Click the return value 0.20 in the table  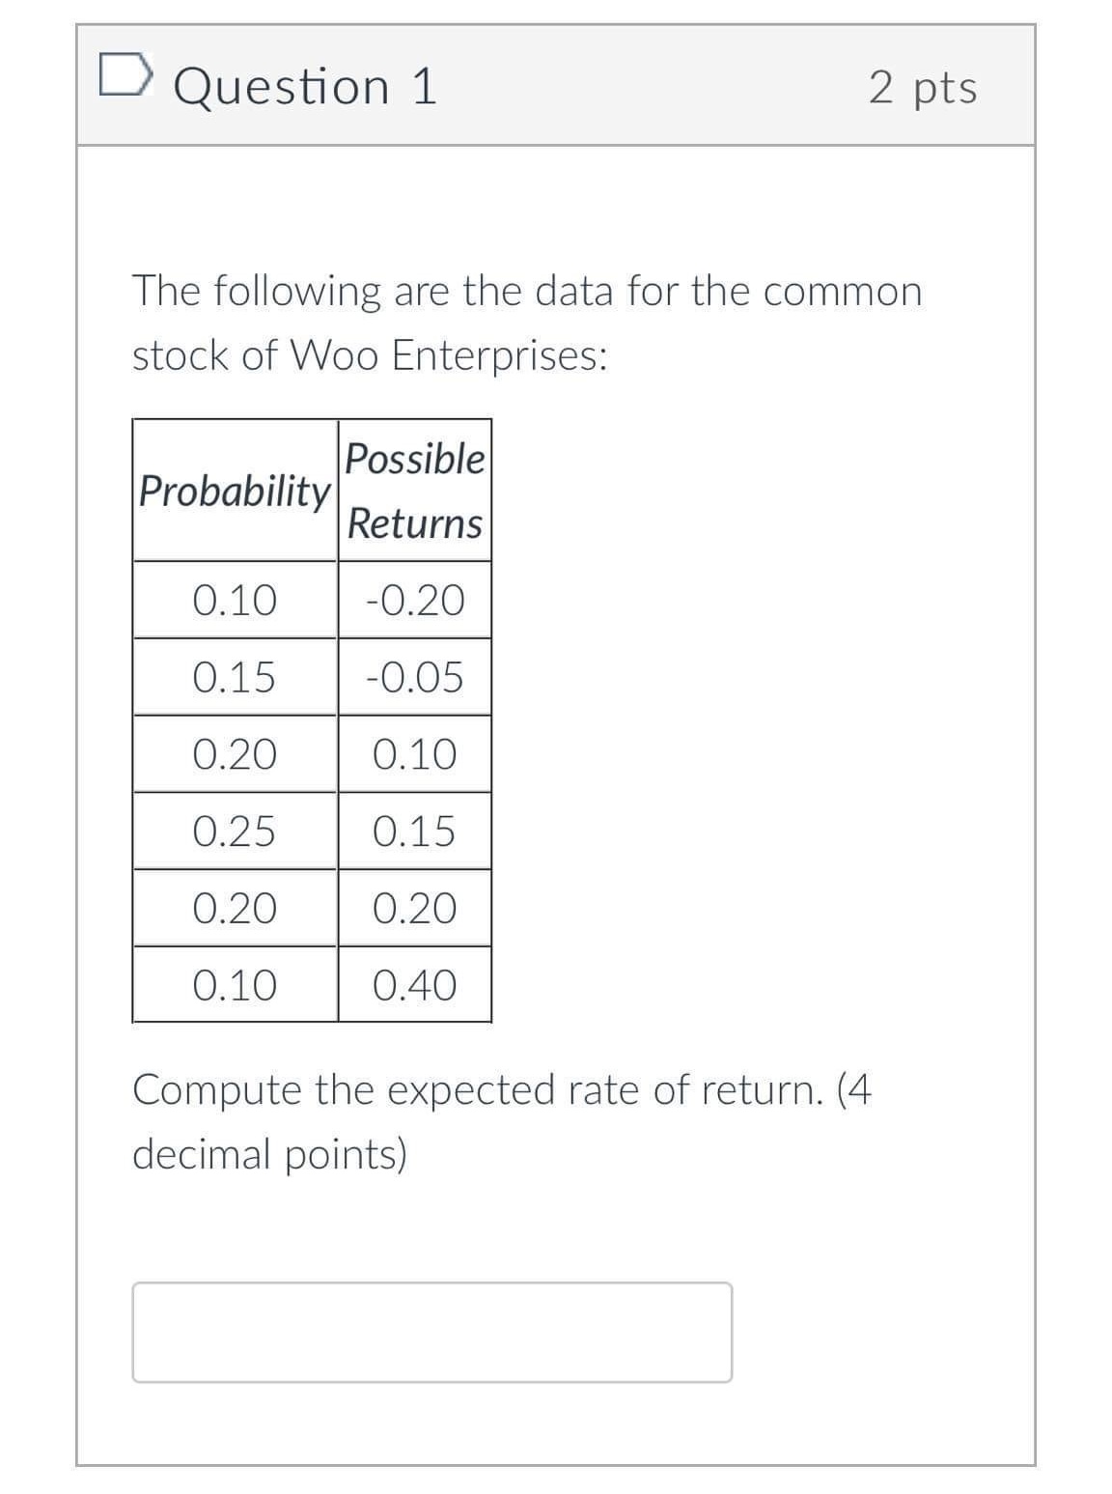(x=414, y=909)
